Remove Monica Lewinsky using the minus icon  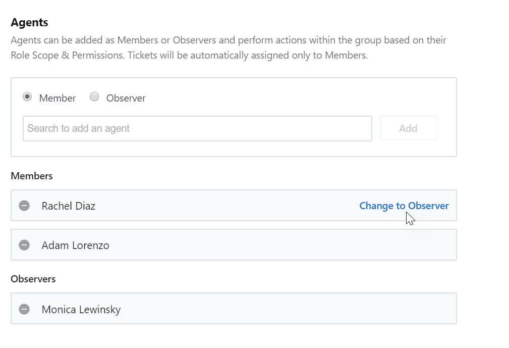point(24,309)
